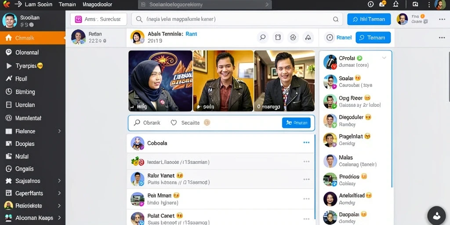The image size is (450, 225).
Task: Open the Chmalk home item in sidebar
Action: (33, 38)
